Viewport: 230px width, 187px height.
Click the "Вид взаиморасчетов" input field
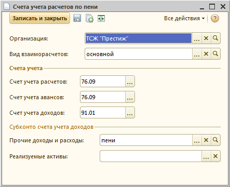click(x=139, y=54)
